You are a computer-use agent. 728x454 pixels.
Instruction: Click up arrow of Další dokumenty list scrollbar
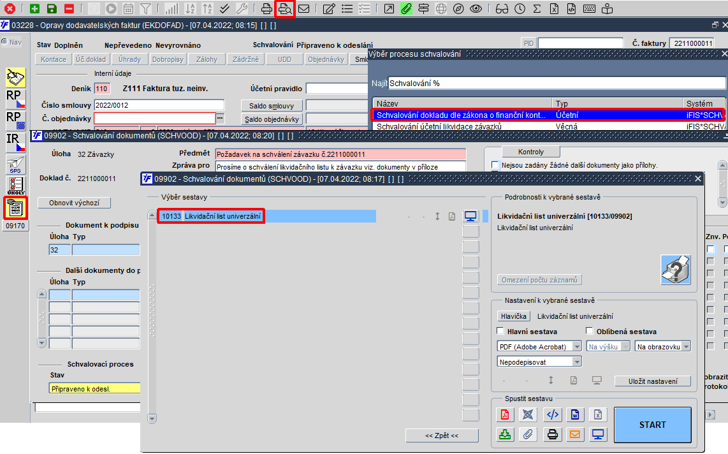[42, 294]
